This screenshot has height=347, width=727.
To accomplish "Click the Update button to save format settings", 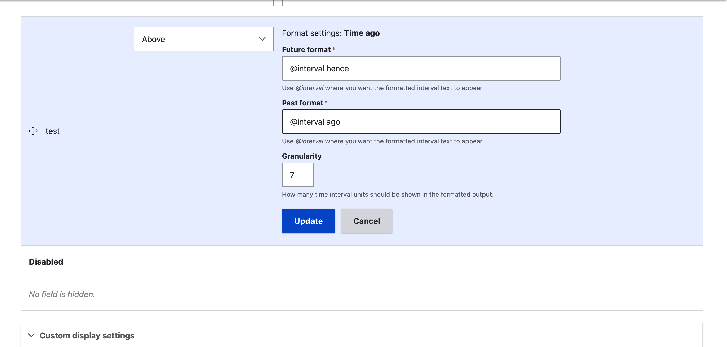I will (308, 221).
